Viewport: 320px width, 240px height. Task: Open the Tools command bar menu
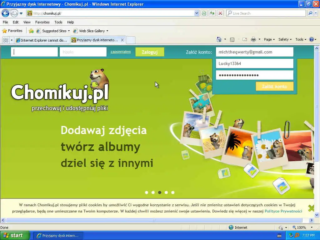pos(301,39)
